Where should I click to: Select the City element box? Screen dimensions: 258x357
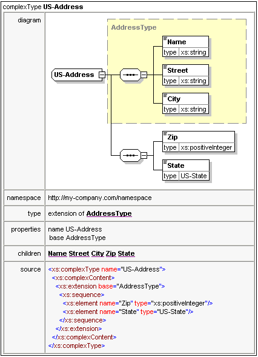[x=186, y=104]
